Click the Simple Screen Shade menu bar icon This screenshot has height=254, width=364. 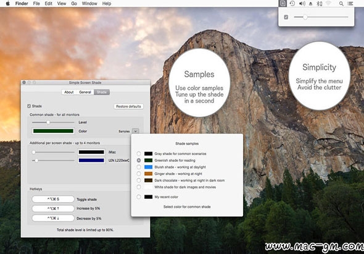coord(283,4)
